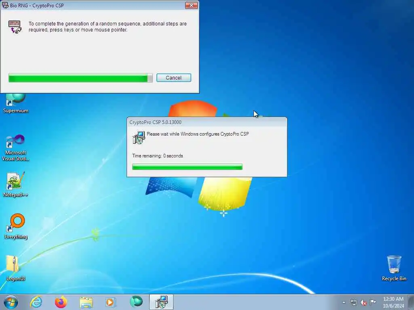414x310 pixels.
Task: Click the Bio RNG instruction text
Action: point(108,27)
